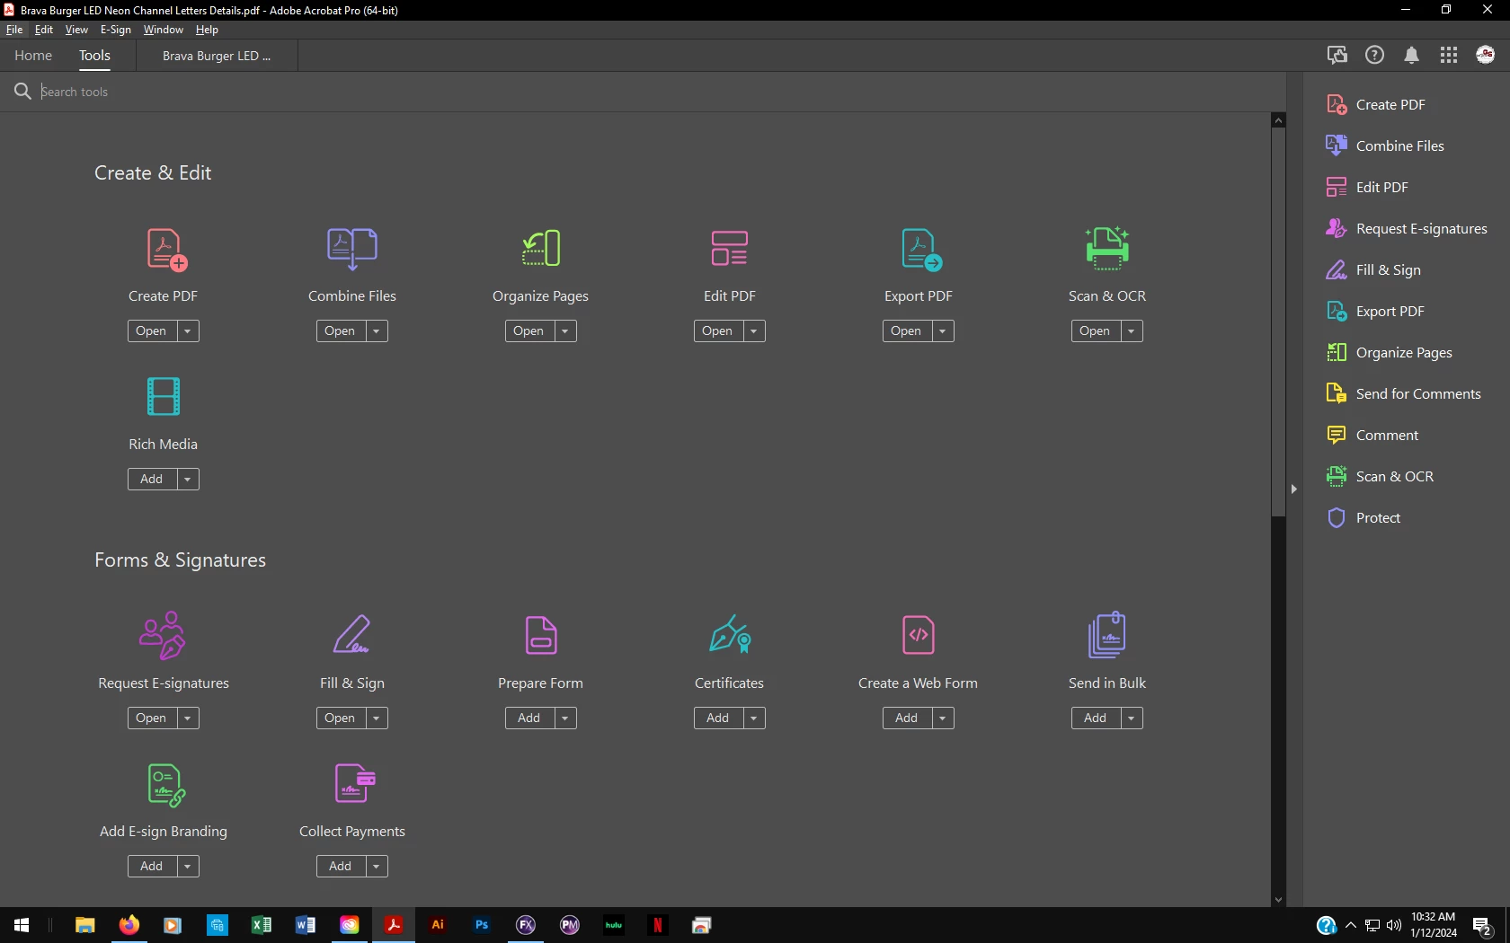Click the Protect shield icon in sidebar
This screenshot has height=943, width=1510.
point(1337,518)
